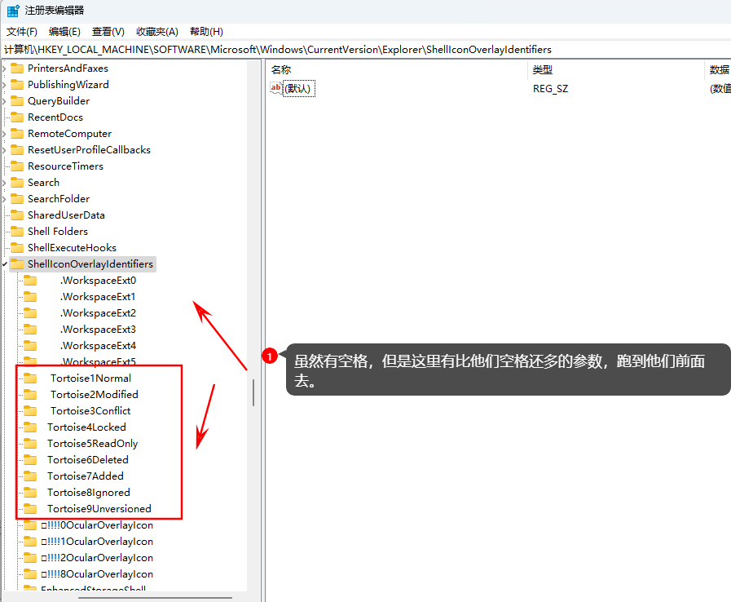The width and height of the screenshot is (731, 602).
Task: Select the Tortoise2Modified registry key
Action: [94, 394]
